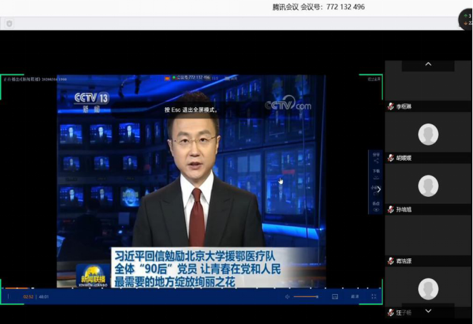
Task: Click the muted mic icon beside 胡媛媛
Action: [x=391, y=158]
